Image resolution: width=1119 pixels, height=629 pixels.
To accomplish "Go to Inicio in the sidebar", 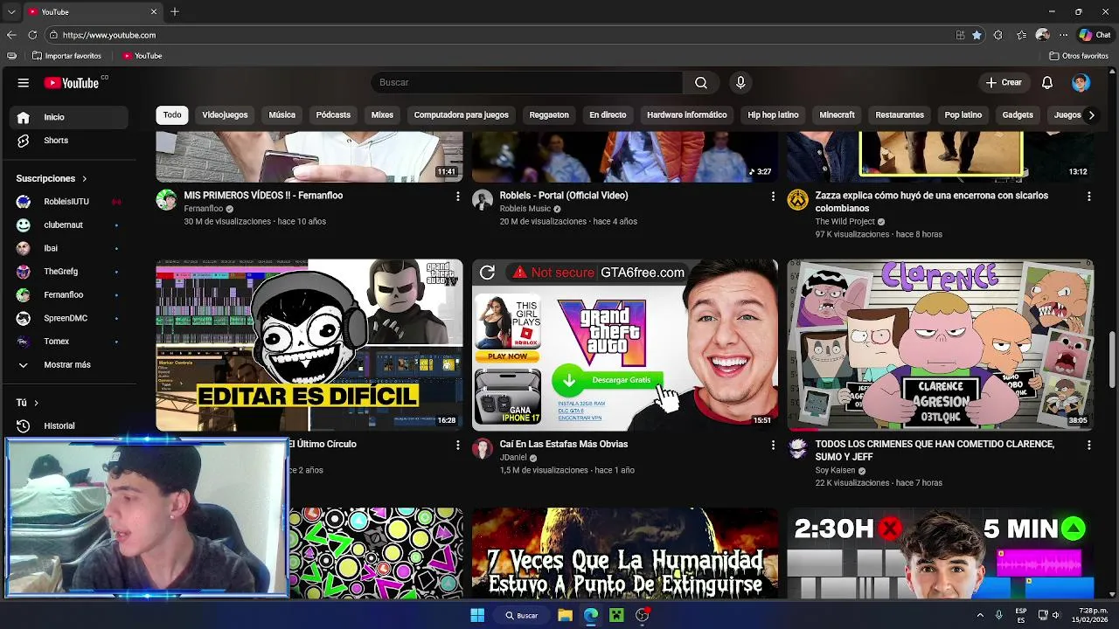I will tap(68, 117).
